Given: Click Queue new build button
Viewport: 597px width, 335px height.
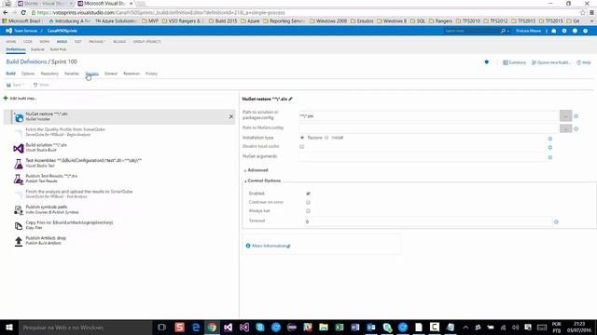Looking at the screenshot, I should coord(551,62).
